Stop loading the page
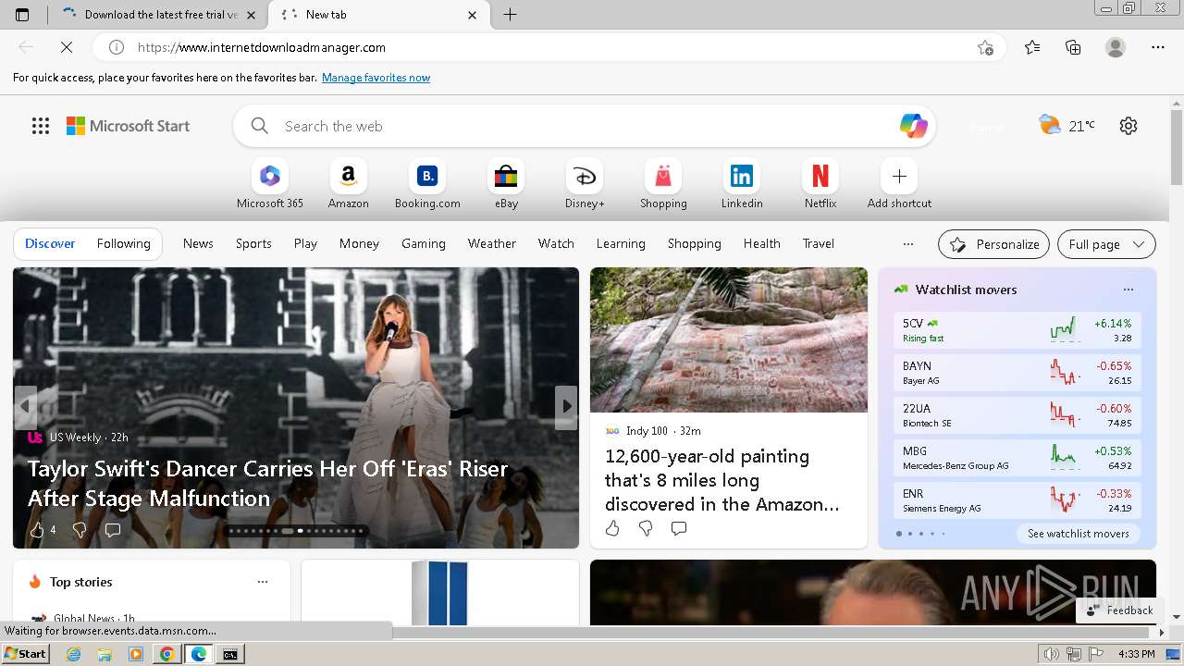This screenshot has height=666, width=1184. click(x=67, y=47)
